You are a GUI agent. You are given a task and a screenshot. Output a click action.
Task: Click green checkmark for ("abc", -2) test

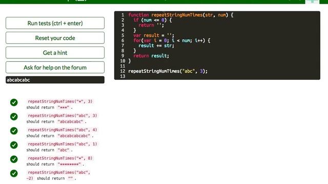[x=14, y=173]
